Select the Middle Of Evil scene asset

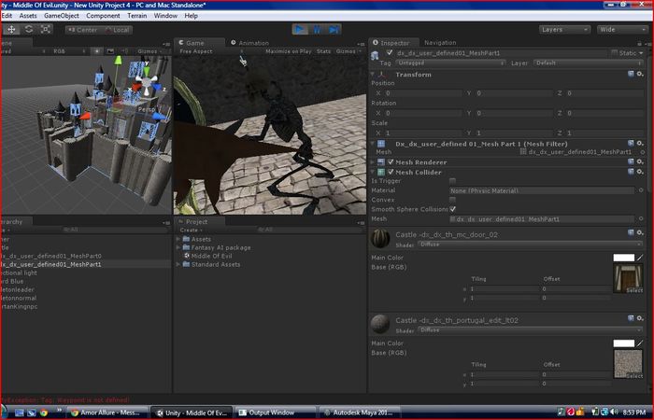pos(211,257)
